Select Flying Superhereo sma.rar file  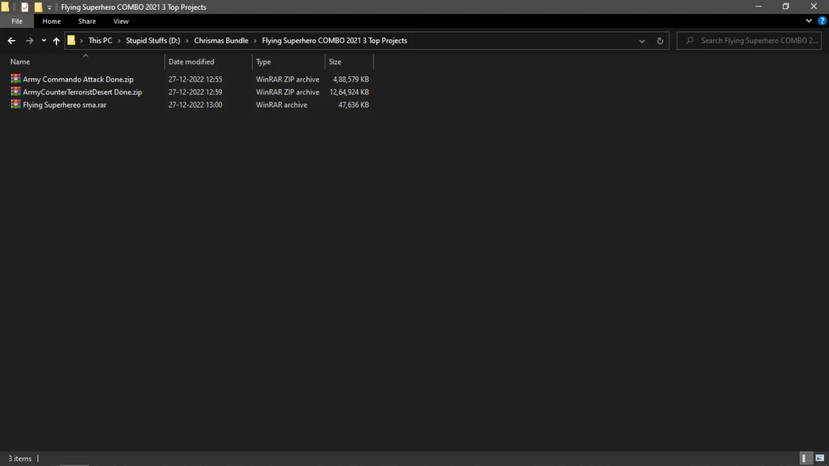[64, 105]
